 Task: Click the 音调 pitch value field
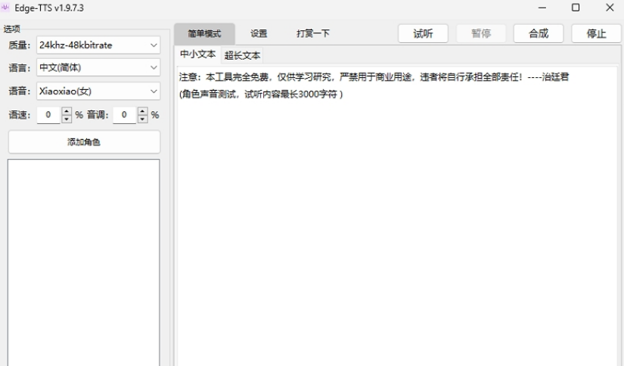(x=125, y=115)
